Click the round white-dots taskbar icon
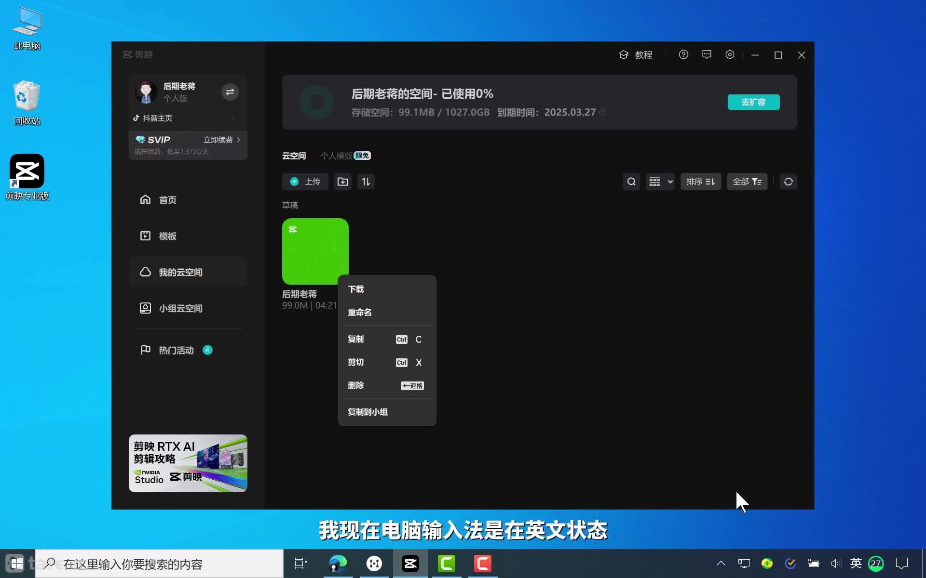The image size is (926, 578). coord(374,564)
